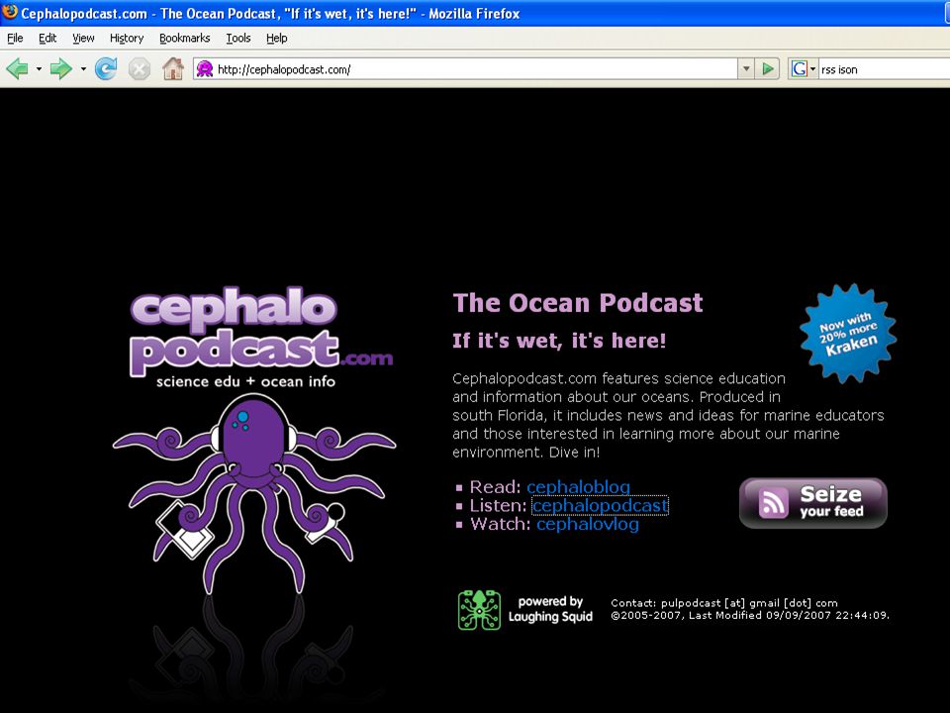Viewport: 950px width, 713px height.
Task: Click the blue Kraken starburst badge
Action: click(848, 334)
